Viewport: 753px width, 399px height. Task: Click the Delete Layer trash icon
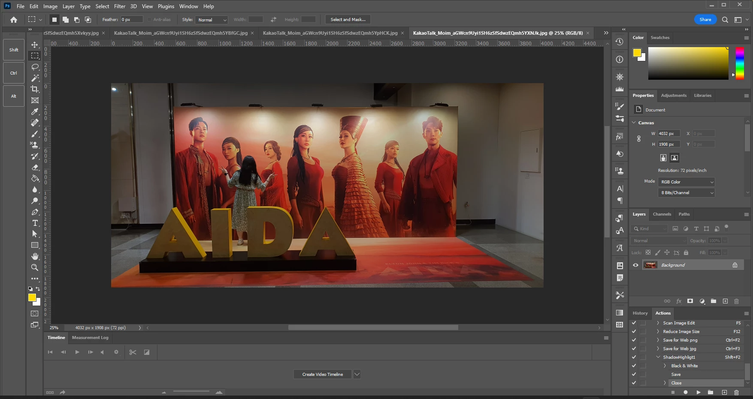[x=736, y=301]
